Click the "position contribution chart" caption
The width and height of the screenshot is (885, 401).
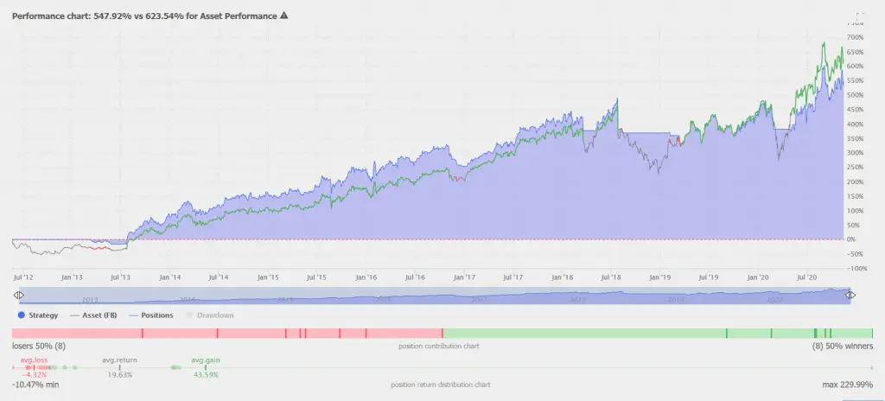(438, 346)
